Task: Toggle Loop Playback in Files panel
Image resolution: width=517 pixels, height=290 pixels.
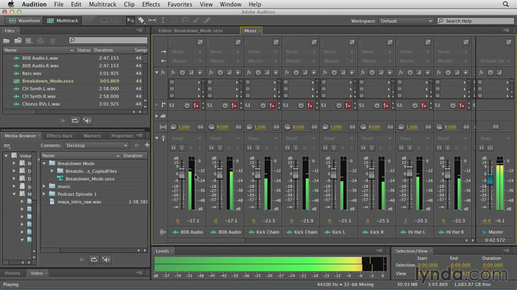Action: (x=75, y=120)
